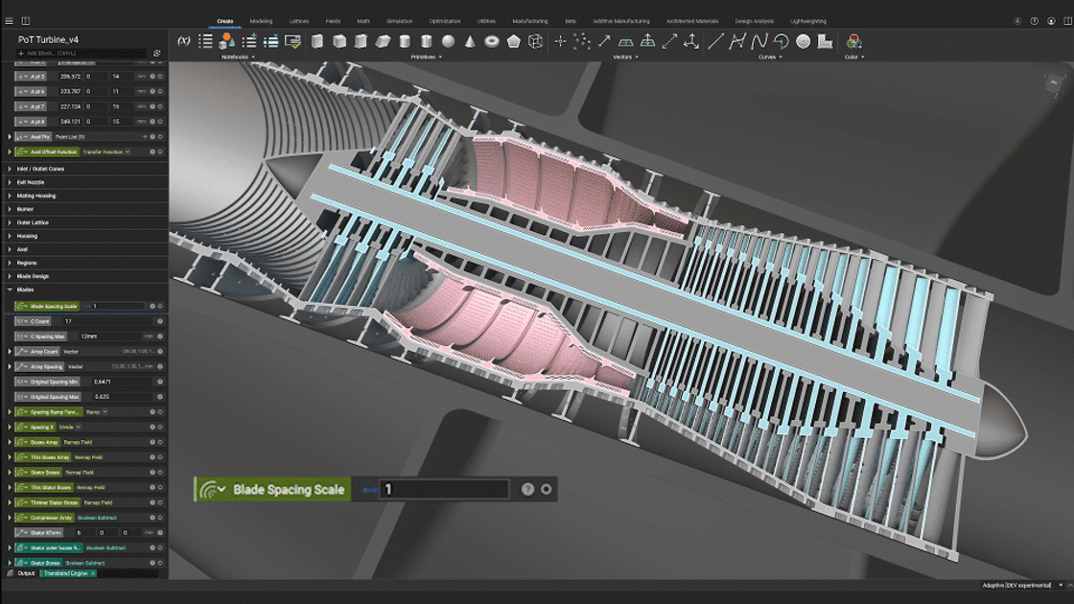The height and width of the screenshot is (604, 1074).
Task: Toggle visibility circle on Thin Boxes Array row
Action: 160,457
